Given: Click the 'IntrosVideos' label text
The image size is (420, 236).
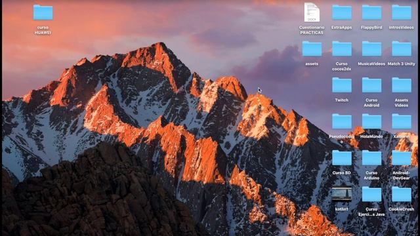Looking at the screenshot, I should (x=402, y=28).
